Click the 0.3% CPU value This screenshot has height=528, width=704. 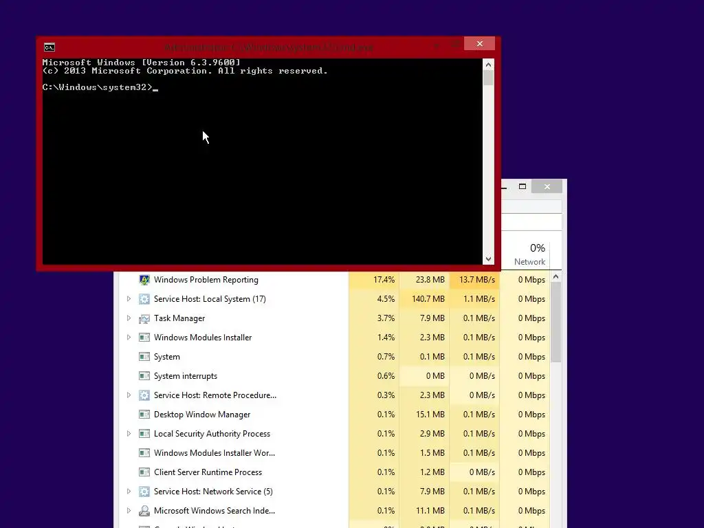pos(386,395)
